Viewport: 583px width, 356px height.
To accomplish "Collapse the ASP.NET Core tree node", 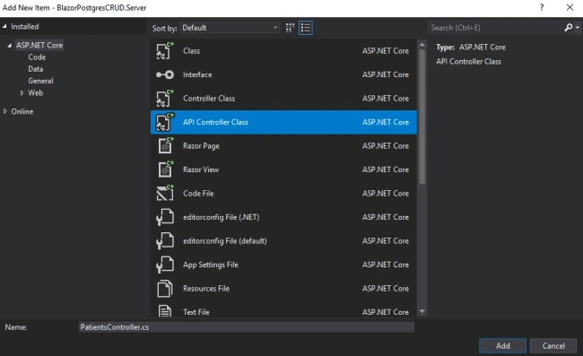I will (10, 46).
